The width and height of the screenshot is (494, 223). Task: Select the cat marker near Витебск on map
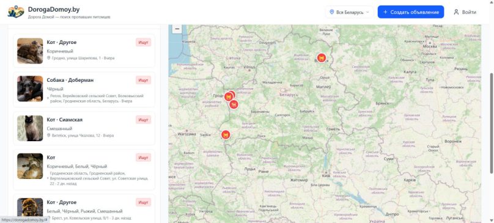pos(322,58)
